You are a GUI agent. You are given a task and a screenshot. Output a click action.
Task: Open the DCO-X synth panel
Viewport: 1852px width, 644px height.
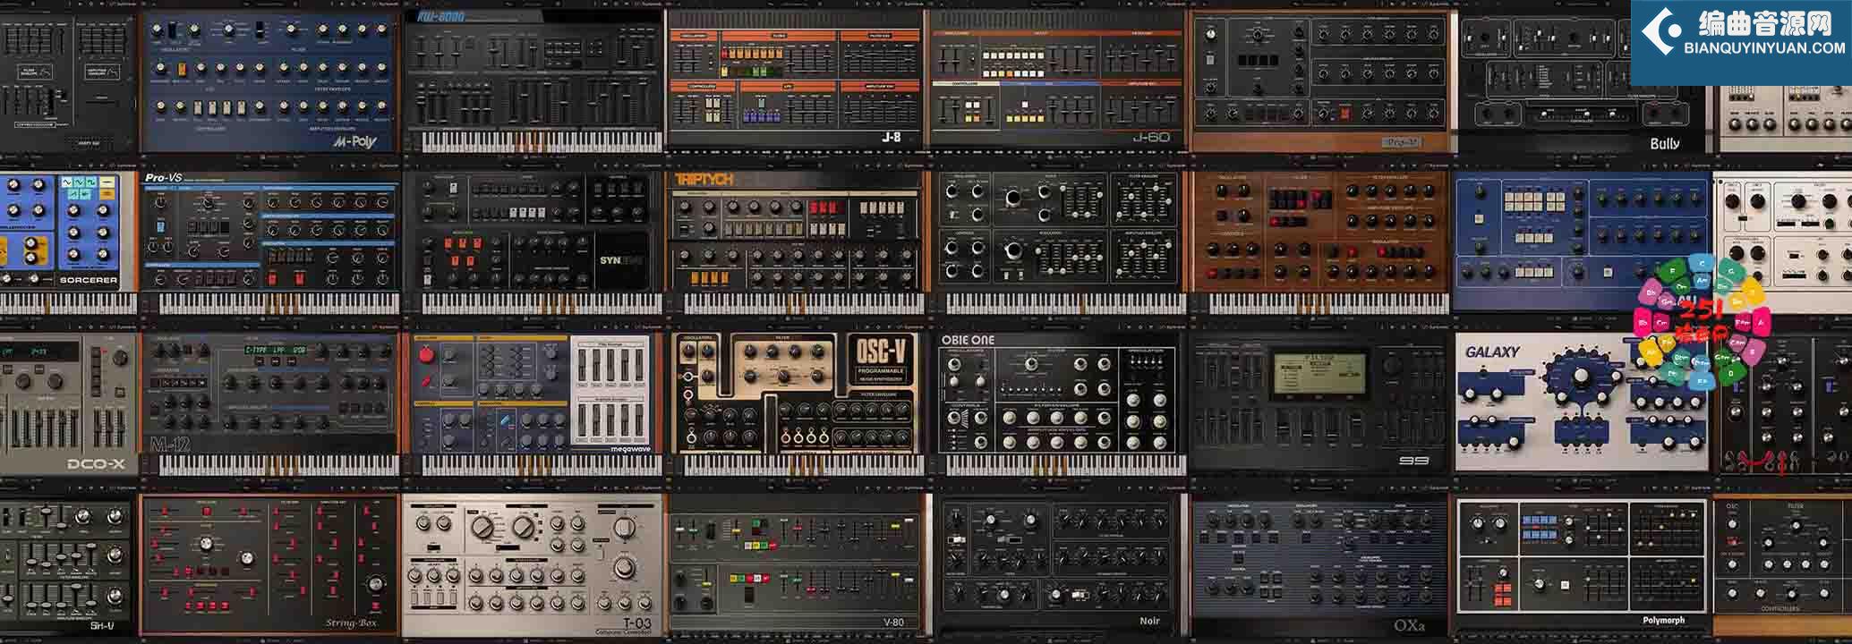[x=69, y=402]
